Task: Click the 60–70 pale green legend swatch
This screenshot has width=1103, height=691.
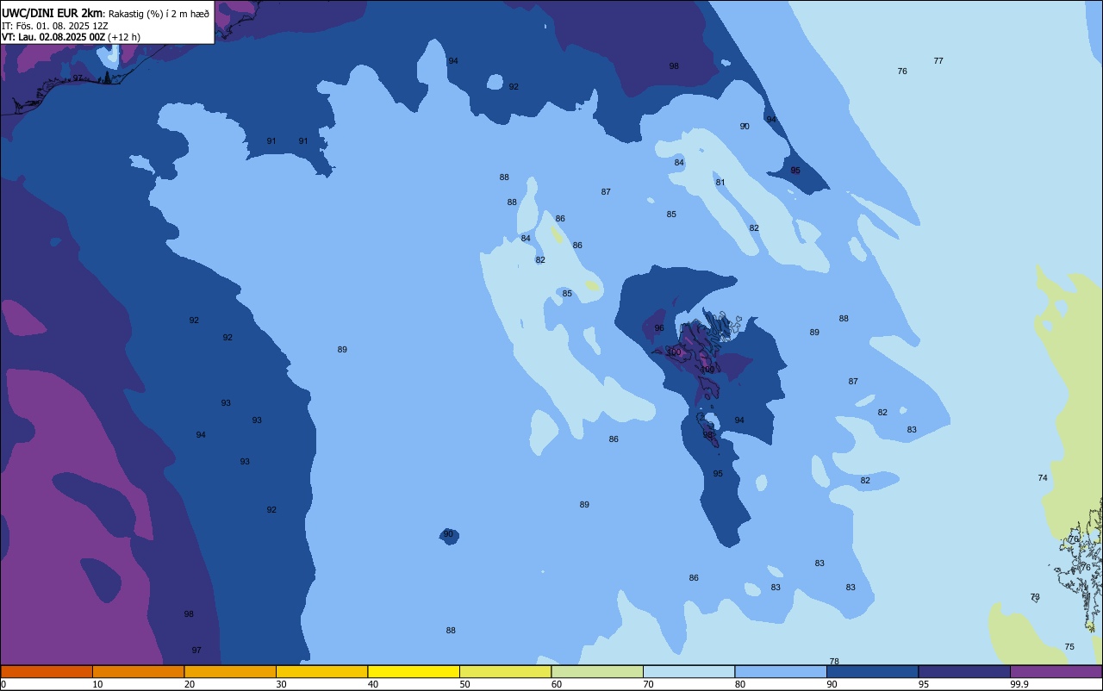Action: (597, 671)
